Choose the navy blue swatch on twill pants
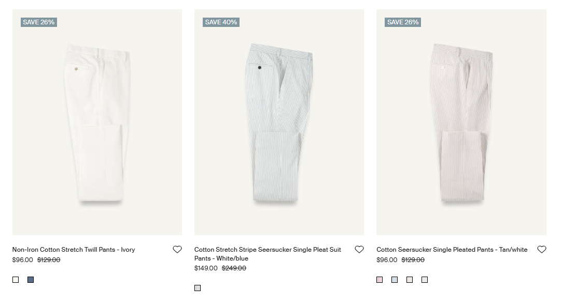576x303 pixels. pyautogui.click(x=30, y=279)
